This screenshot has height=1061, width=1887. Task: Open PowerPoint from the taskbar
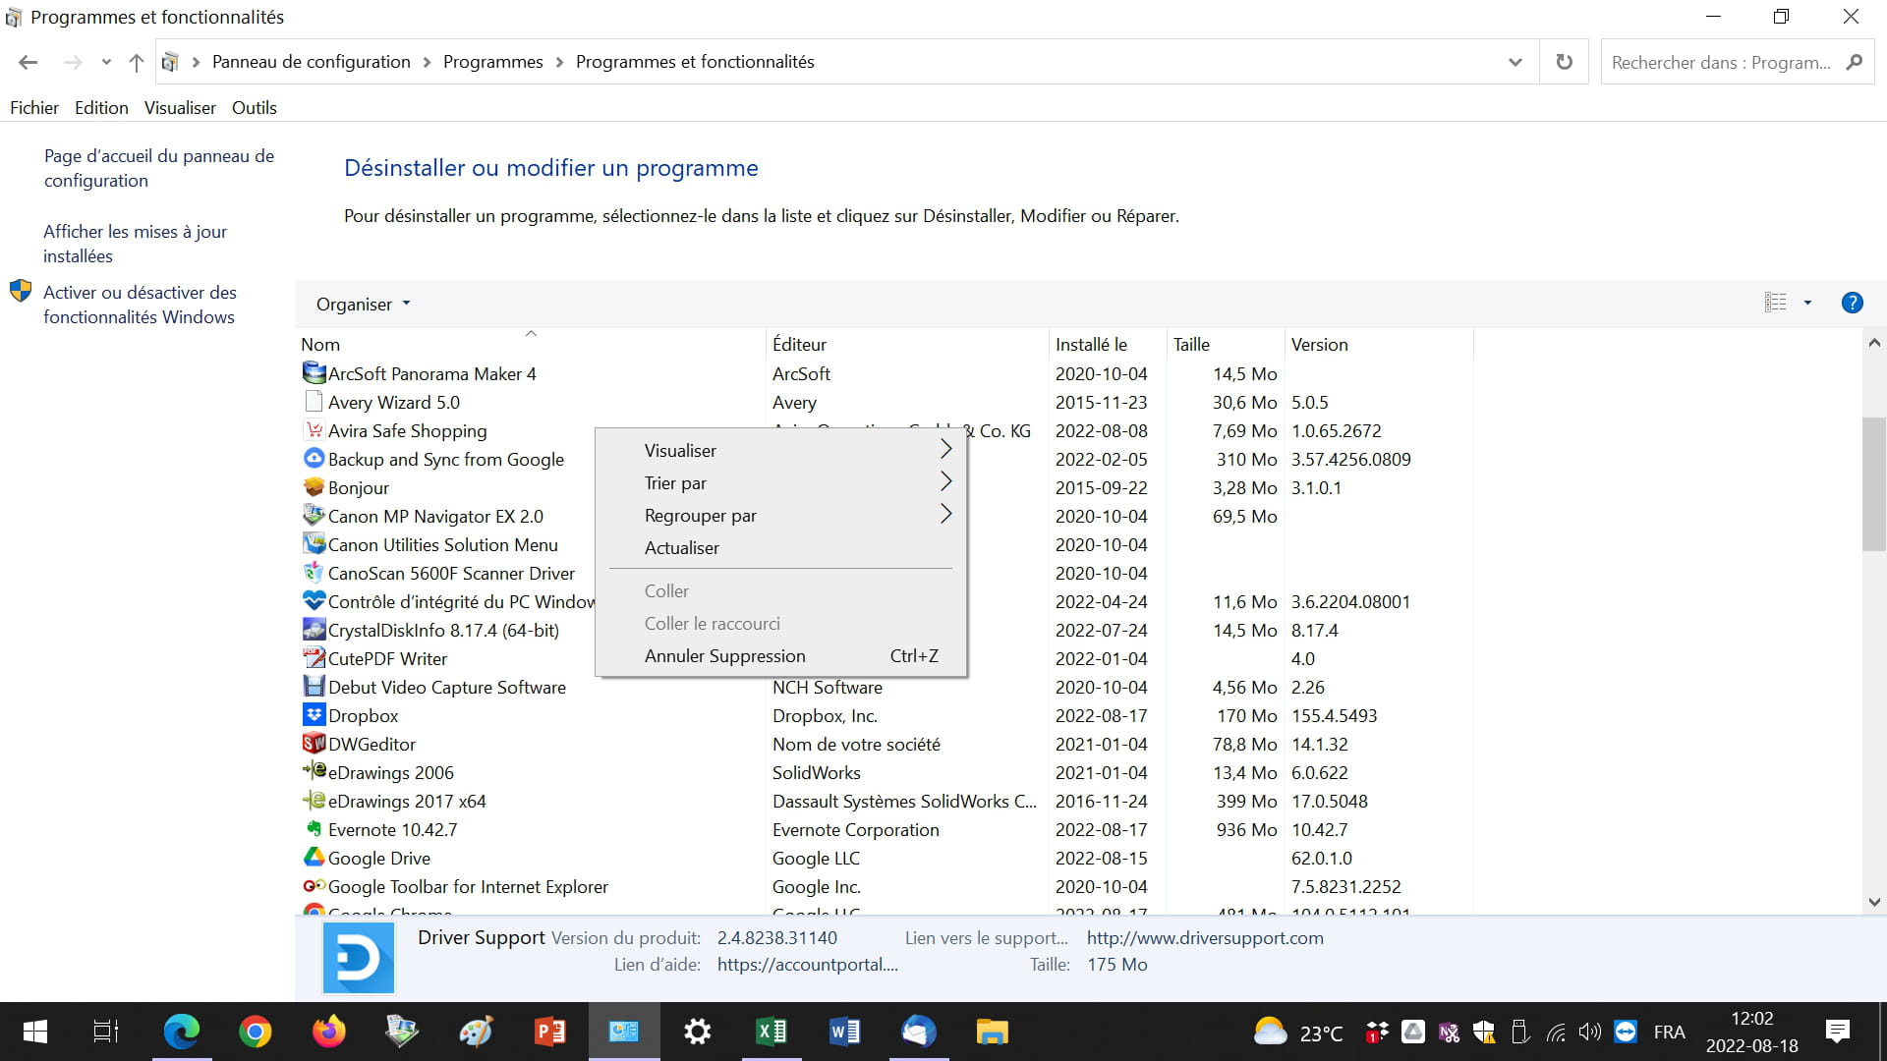(549, 1032)
